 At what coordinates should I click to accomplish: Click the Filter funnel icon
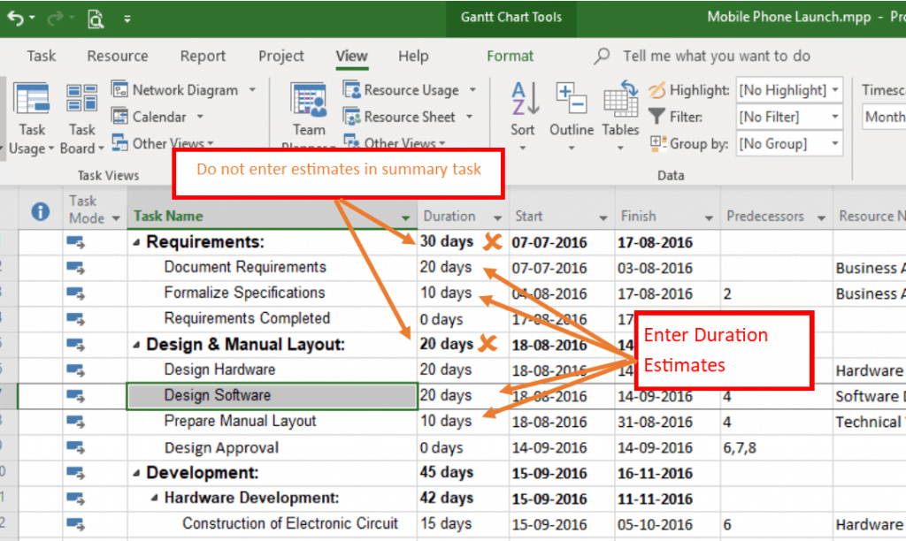click(x=656, y=117)
